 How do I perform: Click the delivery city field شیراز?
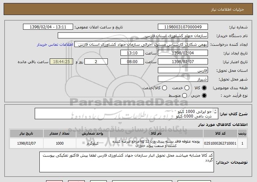point(183,79)
